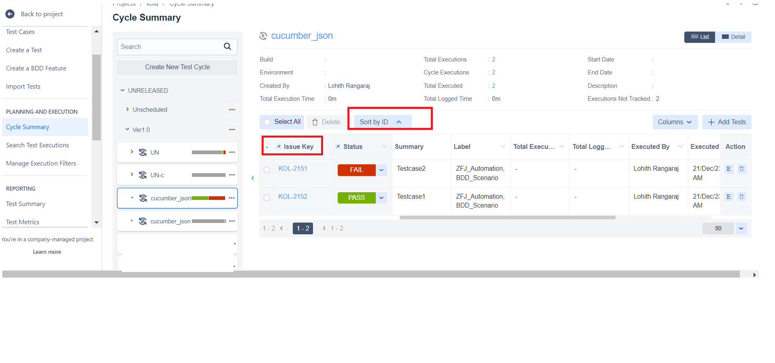Click the refresh icon beside cucumber_json title
Screen dimensions: 775x363
(263, 36)
